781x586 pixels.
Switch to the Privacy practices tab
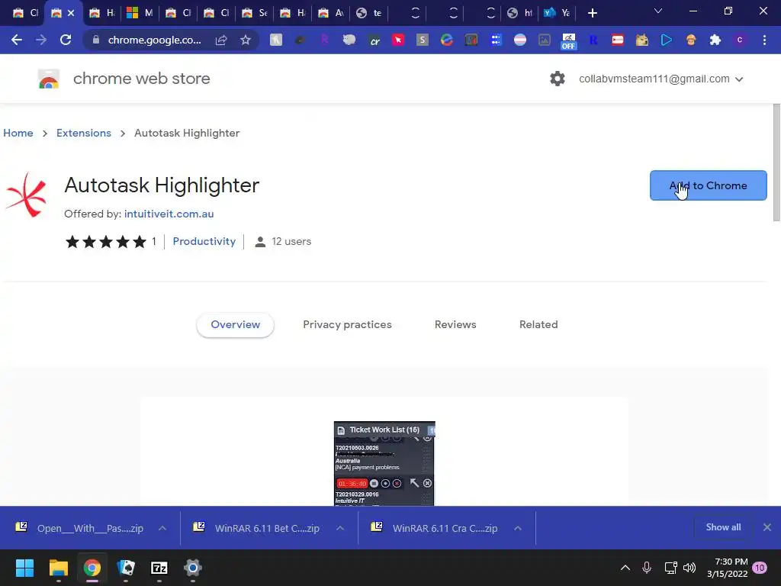pyautogui.click(x=347, y=324)
